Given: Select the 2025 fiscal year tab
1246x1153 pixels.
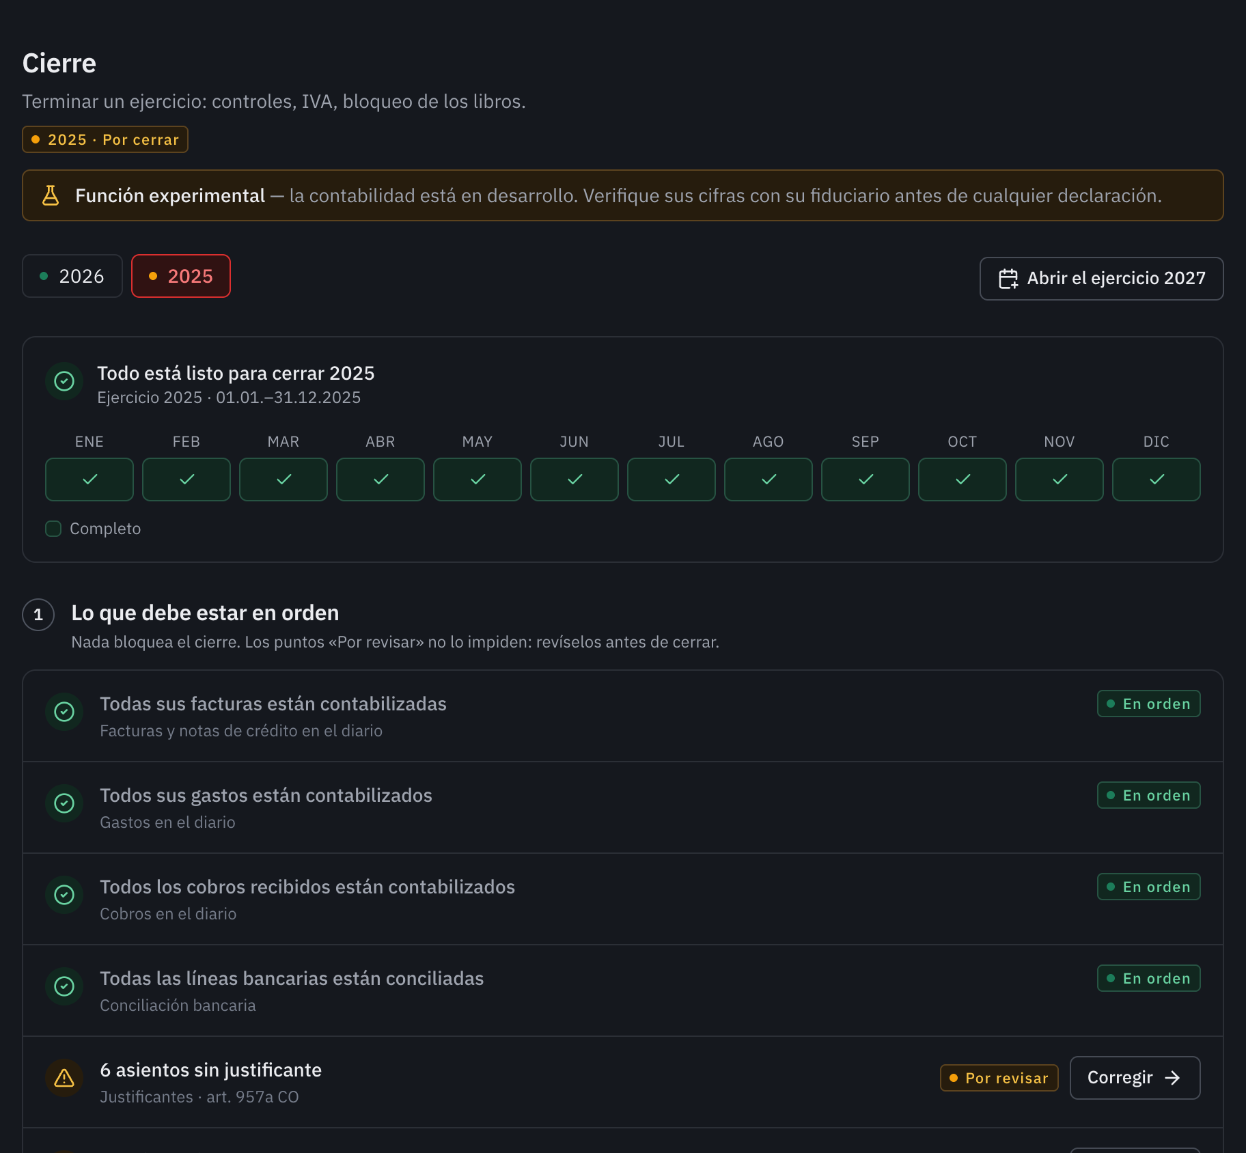Looking at the screenshot, I should point(181,276).
